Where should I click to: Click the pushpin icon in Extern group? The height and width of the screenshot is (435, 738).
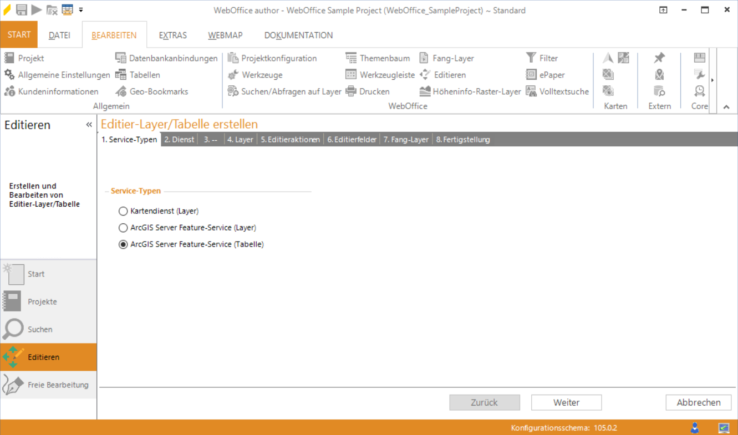(x=659, y=58)
